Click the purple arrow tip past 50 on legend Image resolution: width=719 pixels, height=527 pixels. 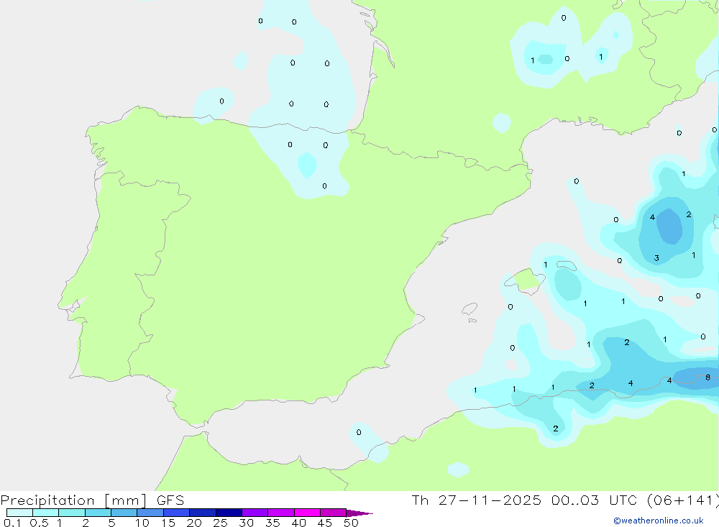[360, 513]
